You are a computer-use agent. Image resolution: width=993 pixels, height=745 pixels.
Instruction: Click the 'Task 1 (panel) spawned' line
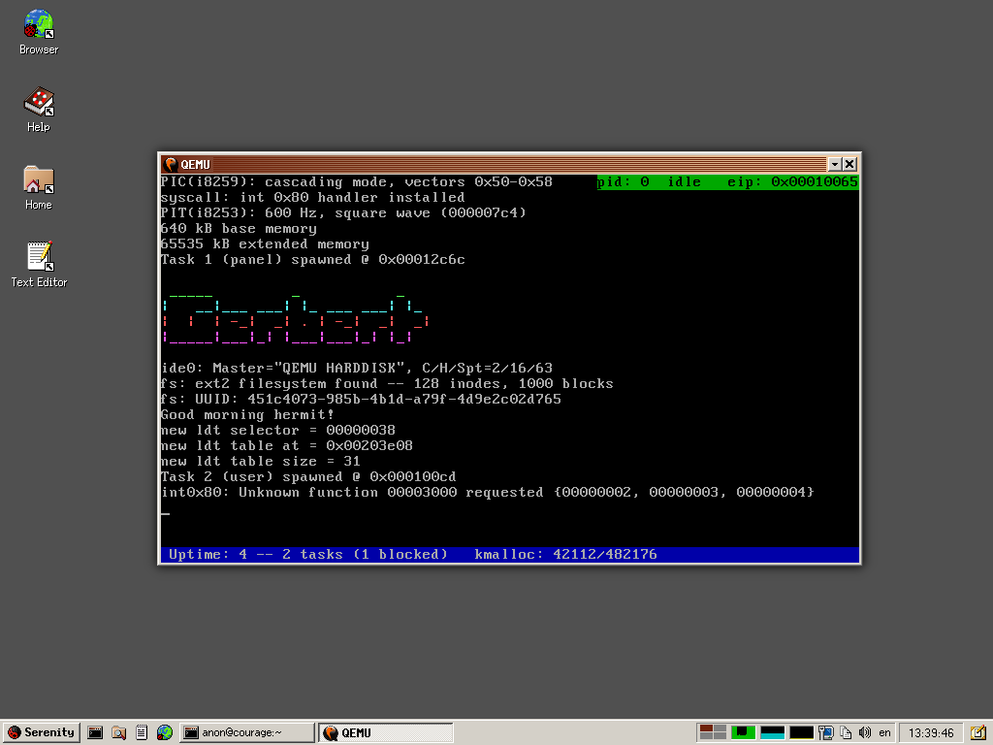point(313,260)
